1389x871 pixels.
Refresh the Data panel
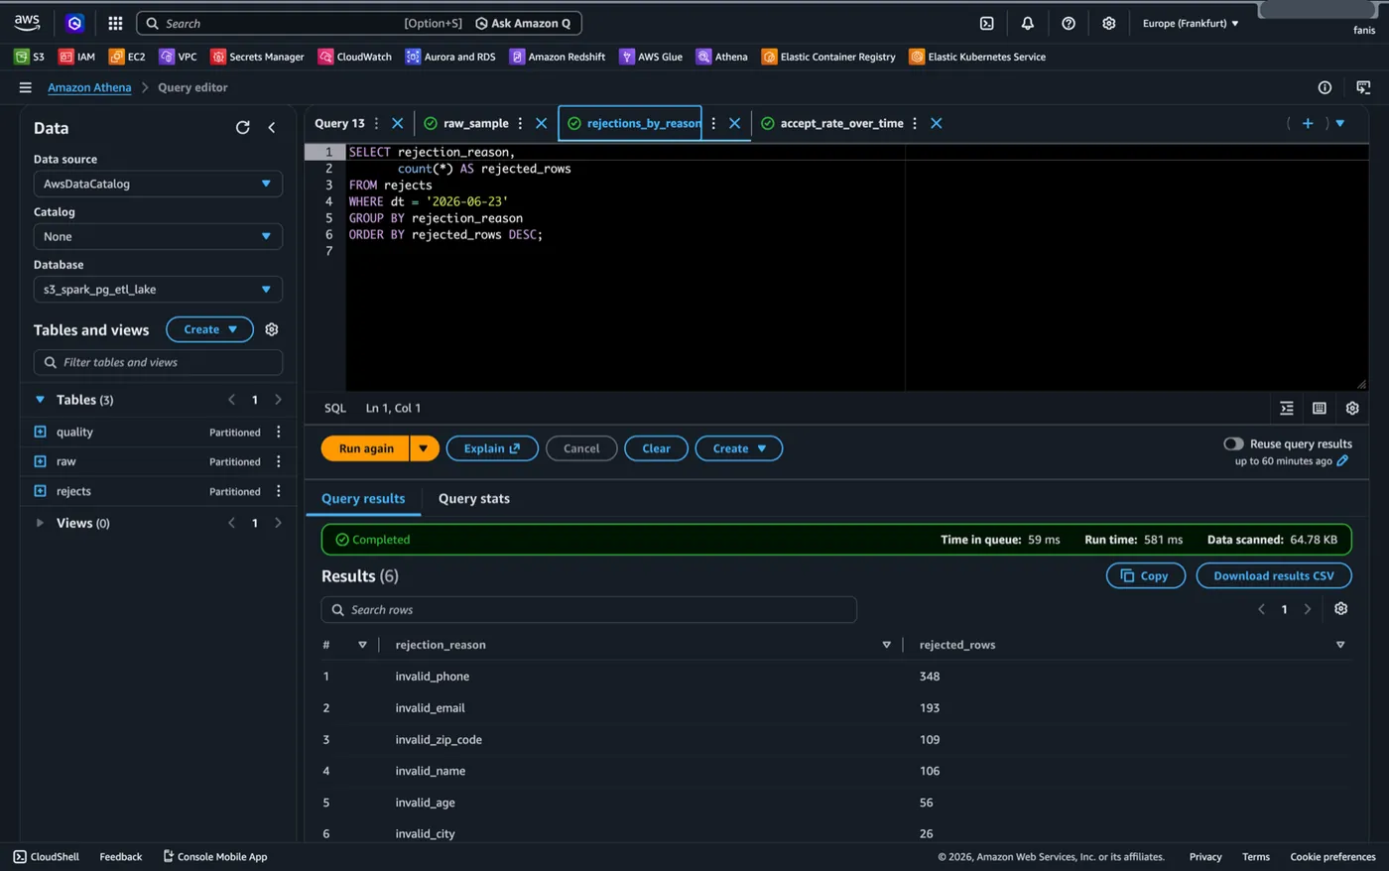click(x=242, y=127)
